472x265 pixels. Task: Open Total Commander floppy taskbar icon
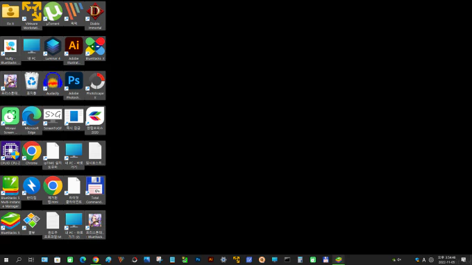point(326,259)
